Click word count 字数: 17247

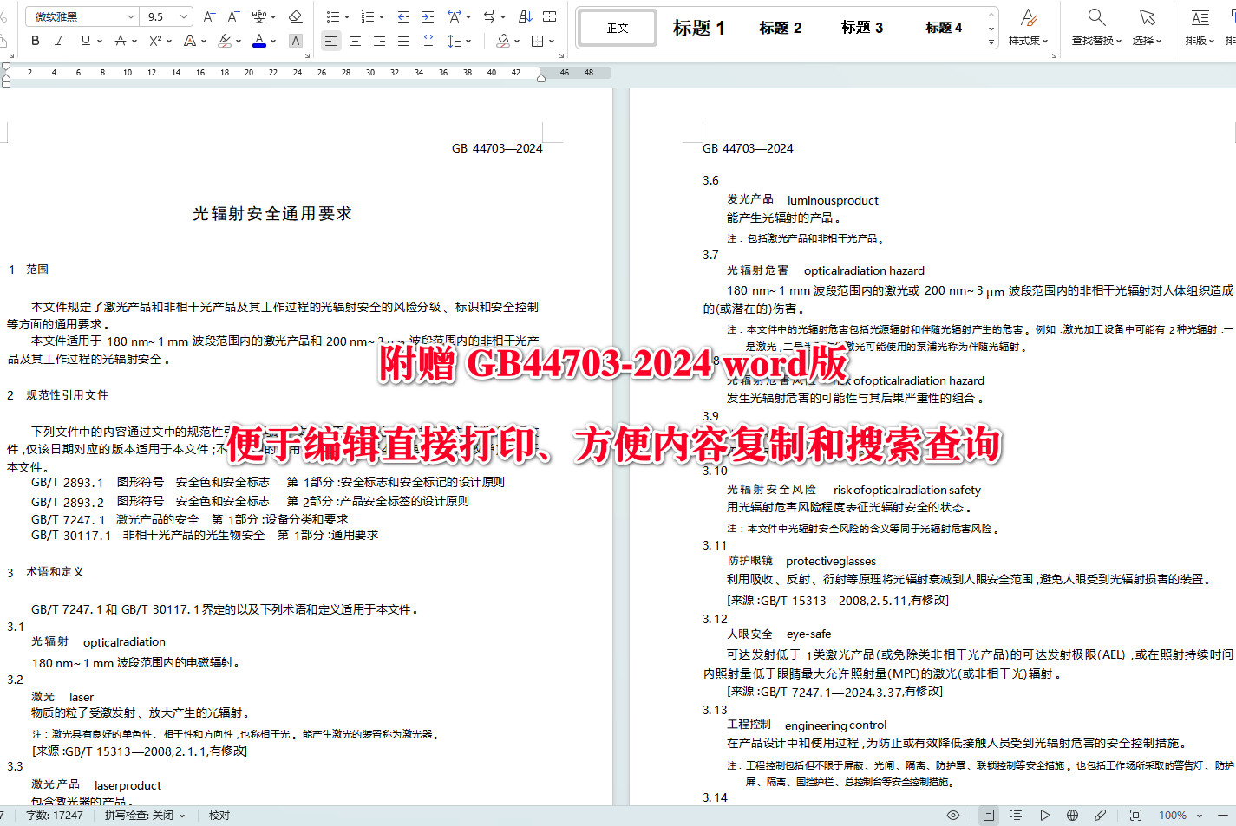(55, 816)
